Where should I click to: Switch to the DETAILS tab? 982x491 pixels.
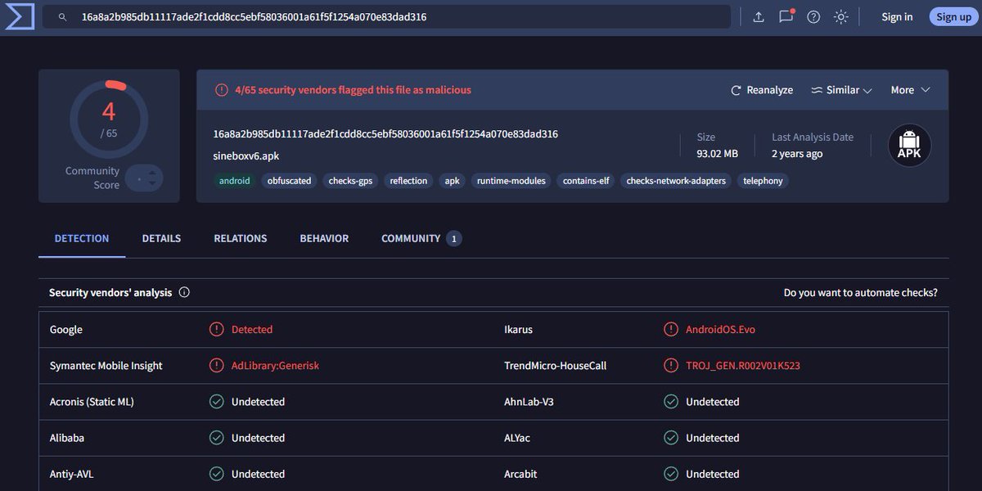pos(161,238)
